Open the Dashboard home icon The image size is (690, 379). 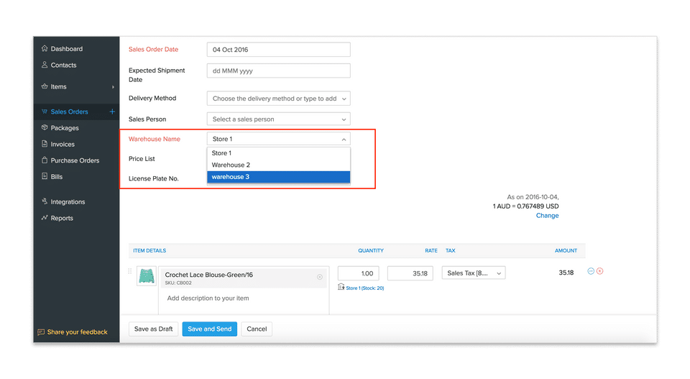pyautogui.click(x=45, y=48)
